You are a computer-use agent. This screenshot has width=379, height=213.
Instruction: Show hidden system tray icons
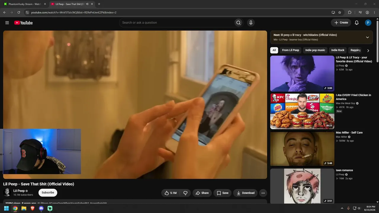pos(342,208)
